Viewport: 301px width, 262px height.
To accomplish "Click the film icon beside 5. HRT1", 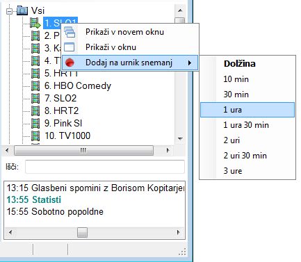I will (35, 73).
